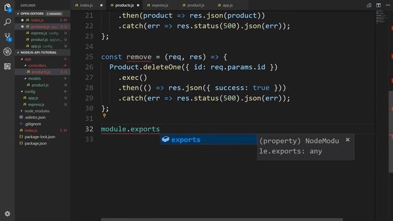Expand the node_modules folder
The width and height of the screenshot is (393, 221).
click(x=22, y=110)
